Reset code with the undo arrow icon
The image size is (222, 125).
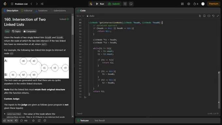click(x=213, y=16)
